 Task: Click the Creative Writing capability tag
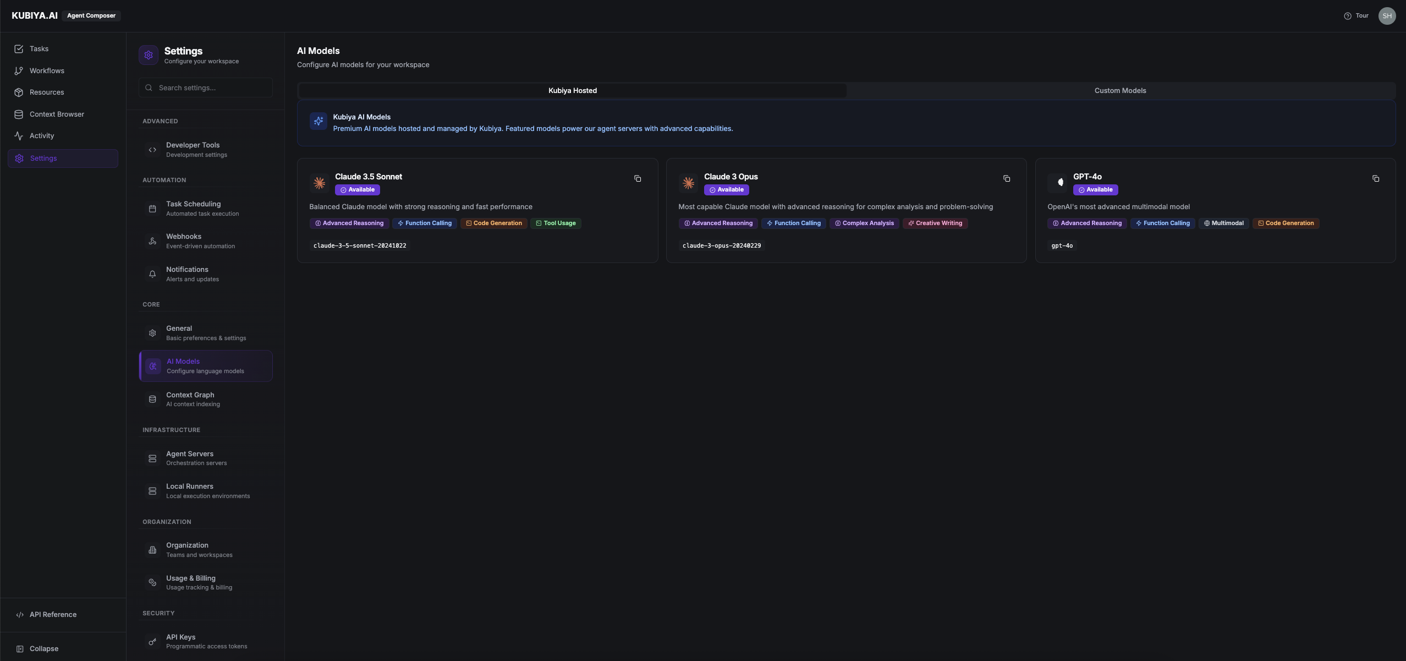[x=935, y=223]
